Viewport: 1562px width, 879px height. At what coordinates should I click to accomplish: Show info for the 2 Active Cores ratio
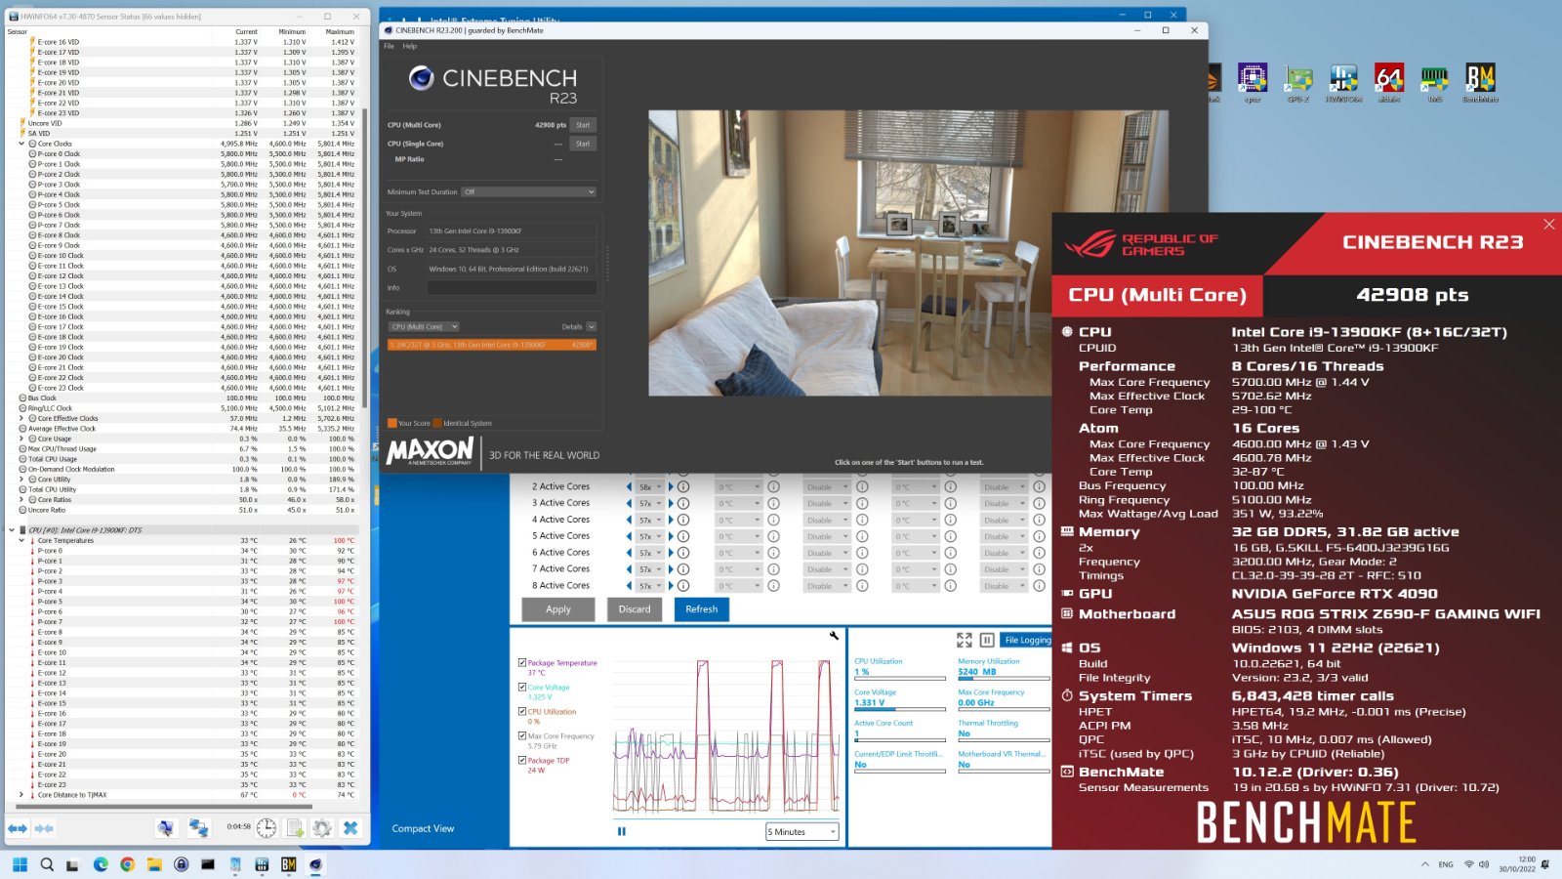coord(683,486)
